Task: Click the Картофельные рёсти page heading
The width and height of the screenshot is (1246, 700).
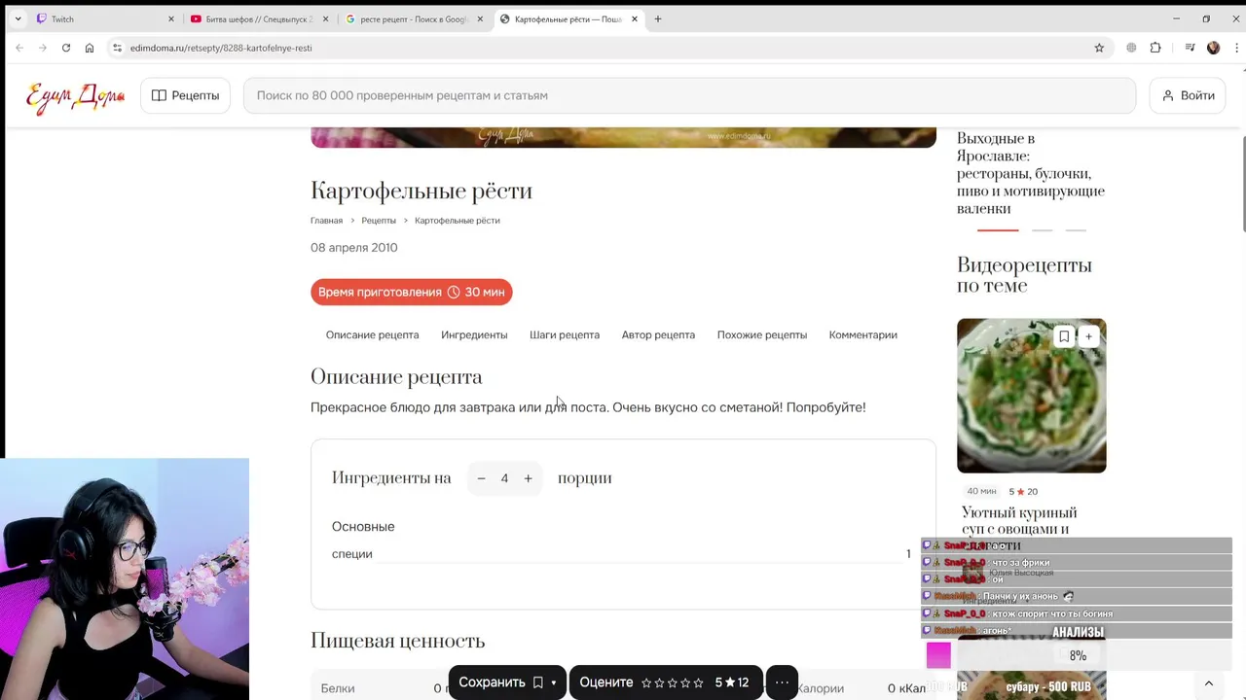Action: (421, 191)
